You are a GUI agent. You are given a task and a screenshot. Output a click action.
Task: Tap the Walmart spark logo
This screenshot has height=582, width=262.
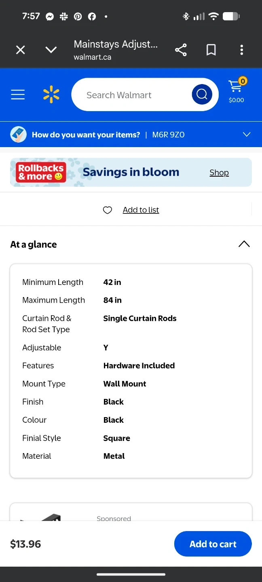coord(51,95)
